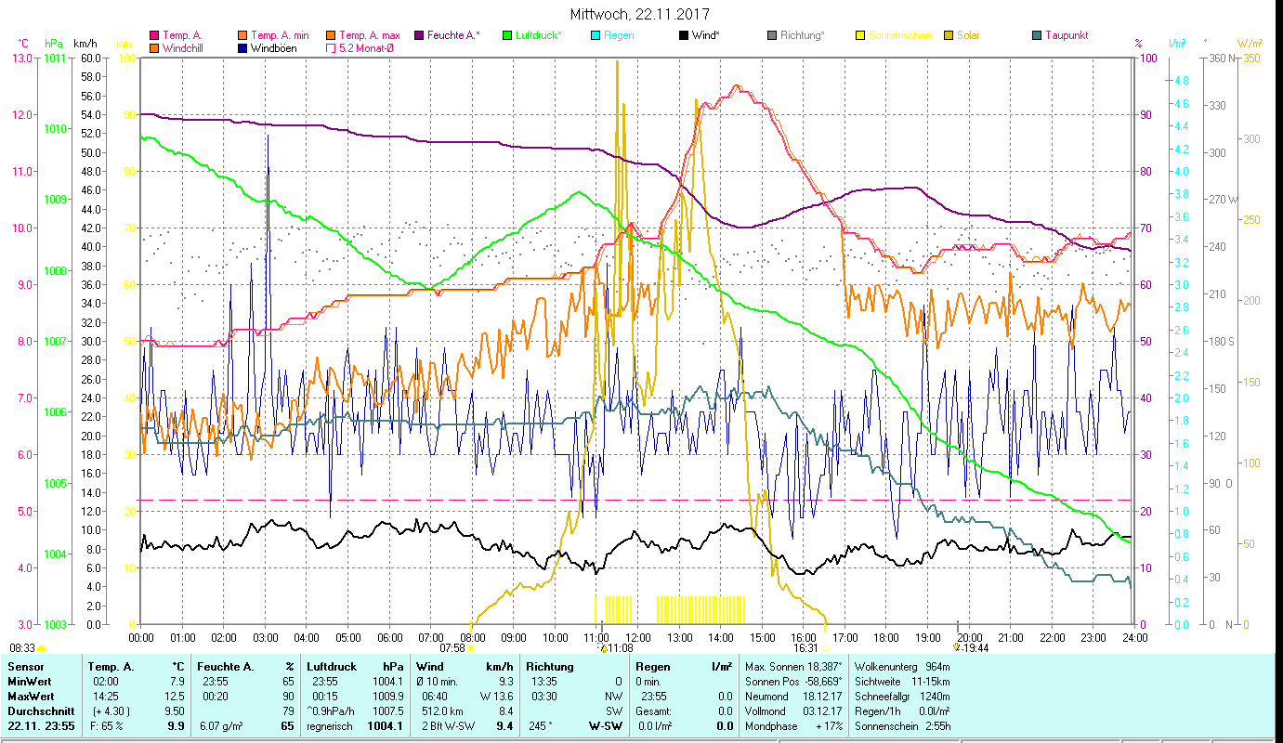Click the green 'hPa' axis unit label
Viewport: 1283px width, 743px height.
[x=54, y=44]
